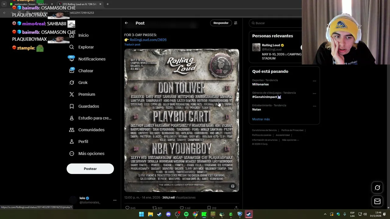Click the Responder button

221,23
